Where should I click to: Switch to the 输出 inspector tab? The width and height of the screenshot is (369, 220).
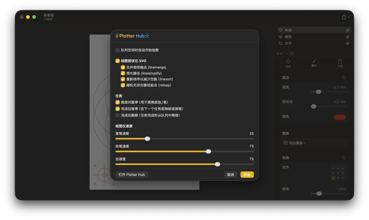pos(314,63)
